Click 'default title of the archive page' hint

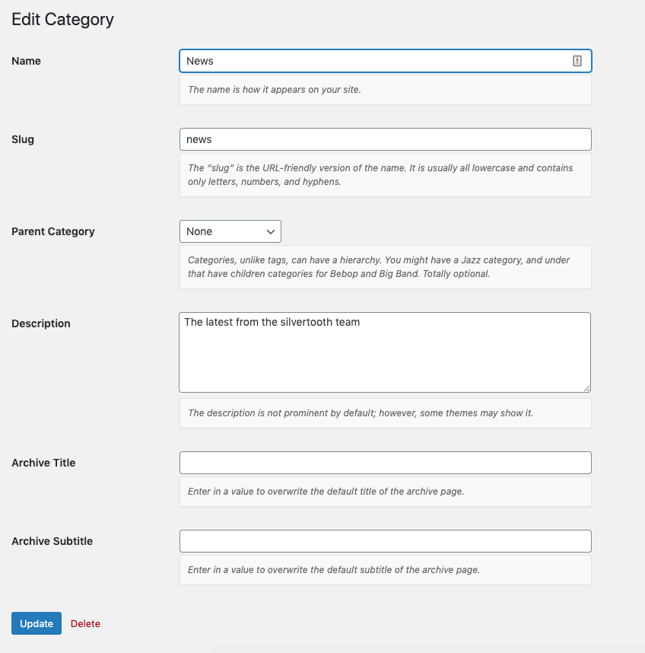click(x=326, y=492)
